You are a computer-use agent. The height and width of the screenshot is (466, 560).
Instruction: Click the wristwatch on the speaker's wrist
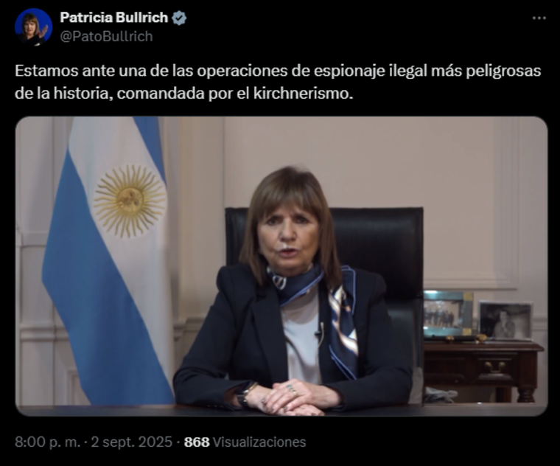tap(244, 394)
